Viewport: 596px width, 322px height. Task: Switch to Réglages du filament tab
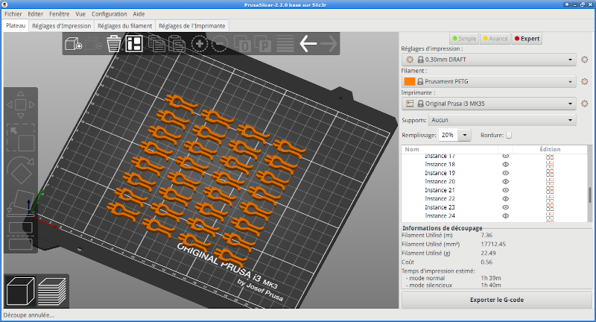tap(124, 26)
